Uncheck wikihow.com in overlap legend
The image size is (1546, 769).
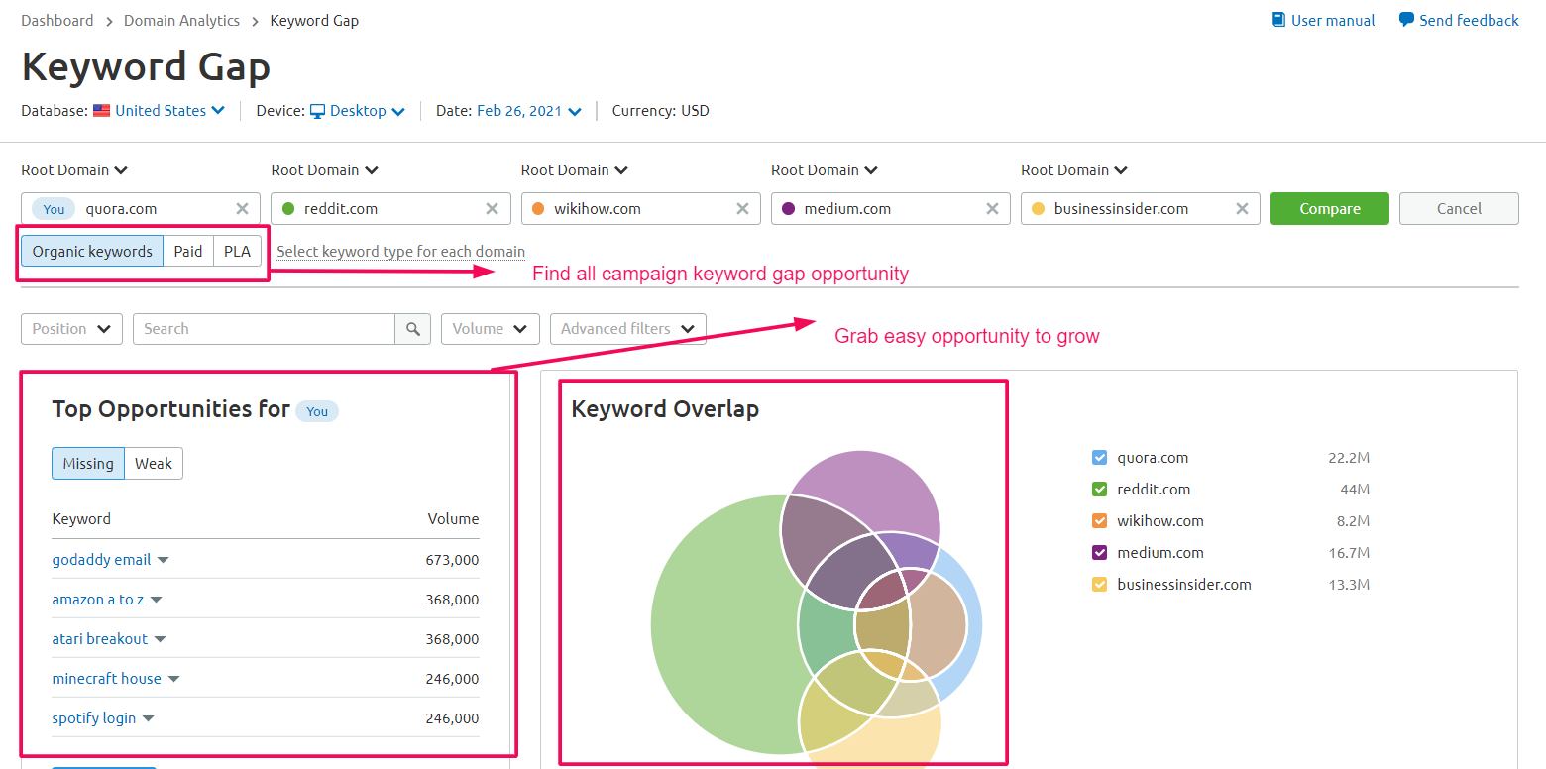coord(1099,521)
